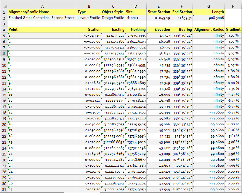Select point cell '14'

(x=42, y=113)
